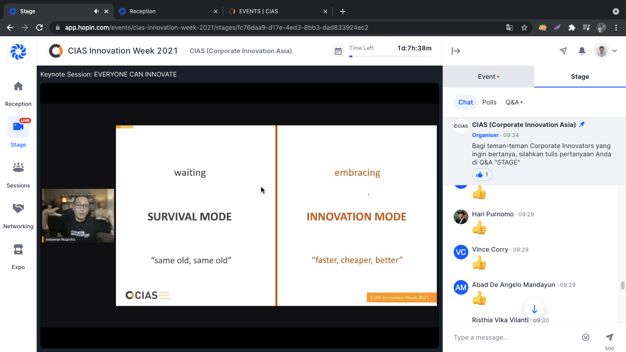Click the Indrawan Nugroho speaker video
The width and height of the screenshot is (626, 352).
click(x=78, y=215)
